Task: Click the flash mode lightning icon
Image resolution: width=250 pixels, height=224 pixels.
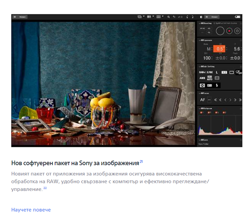Action: 217,85
